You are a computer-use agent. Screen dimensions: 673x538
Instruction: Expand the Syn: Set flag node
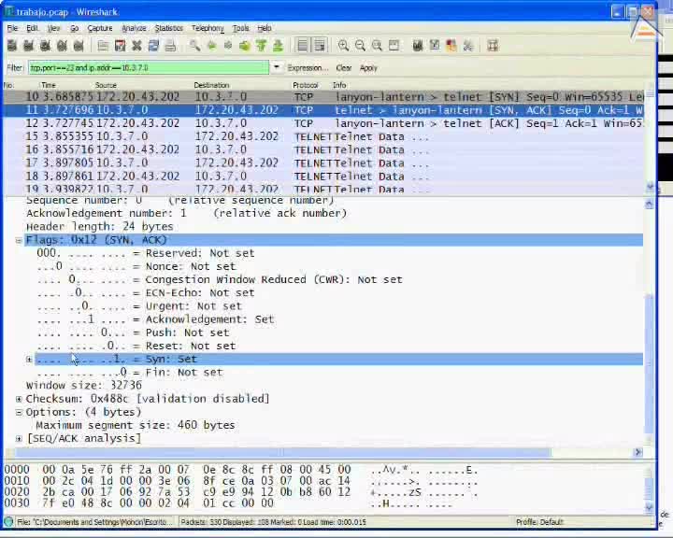(x=29, y=360)
